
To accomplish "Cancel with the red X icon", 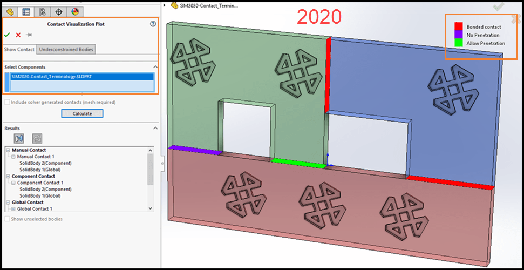I will 18,35.
